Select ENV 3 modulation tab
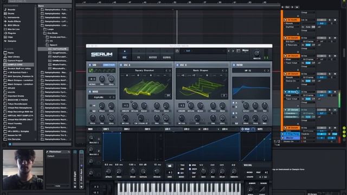 click(147, 129)
